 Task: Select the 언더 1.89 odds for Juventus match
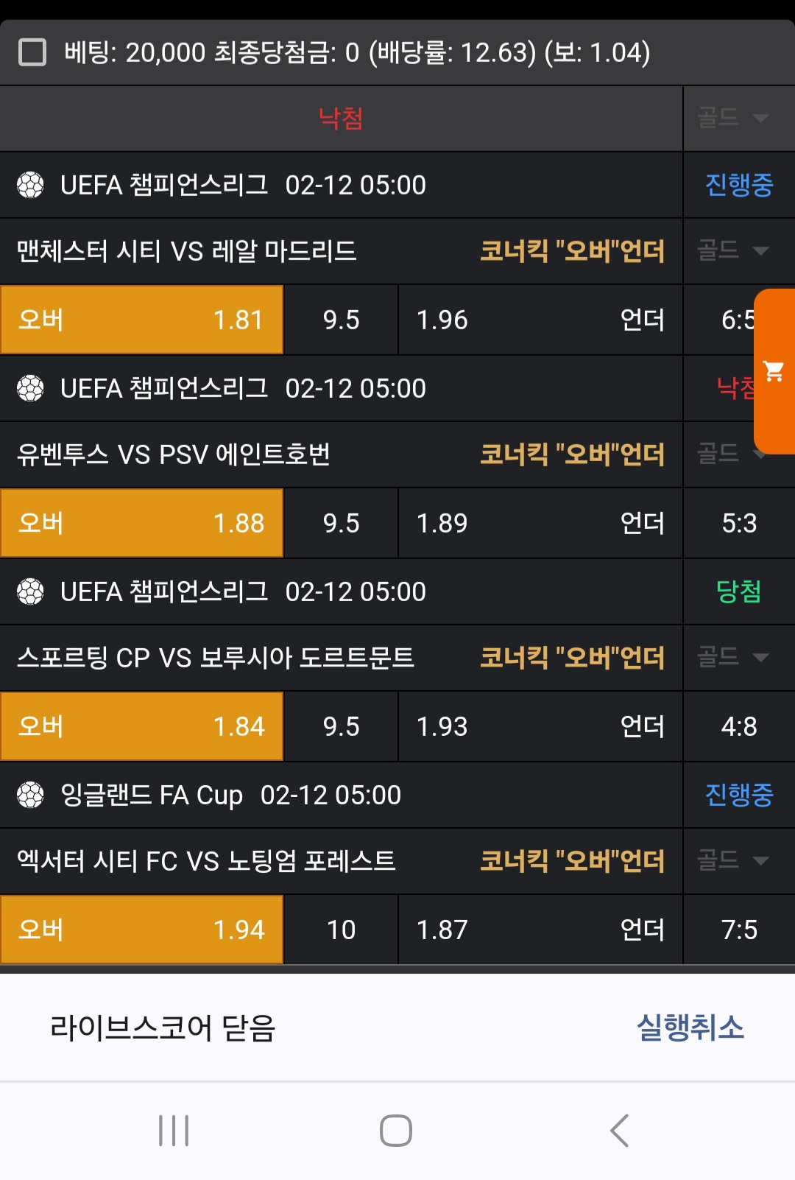[540, 523]
